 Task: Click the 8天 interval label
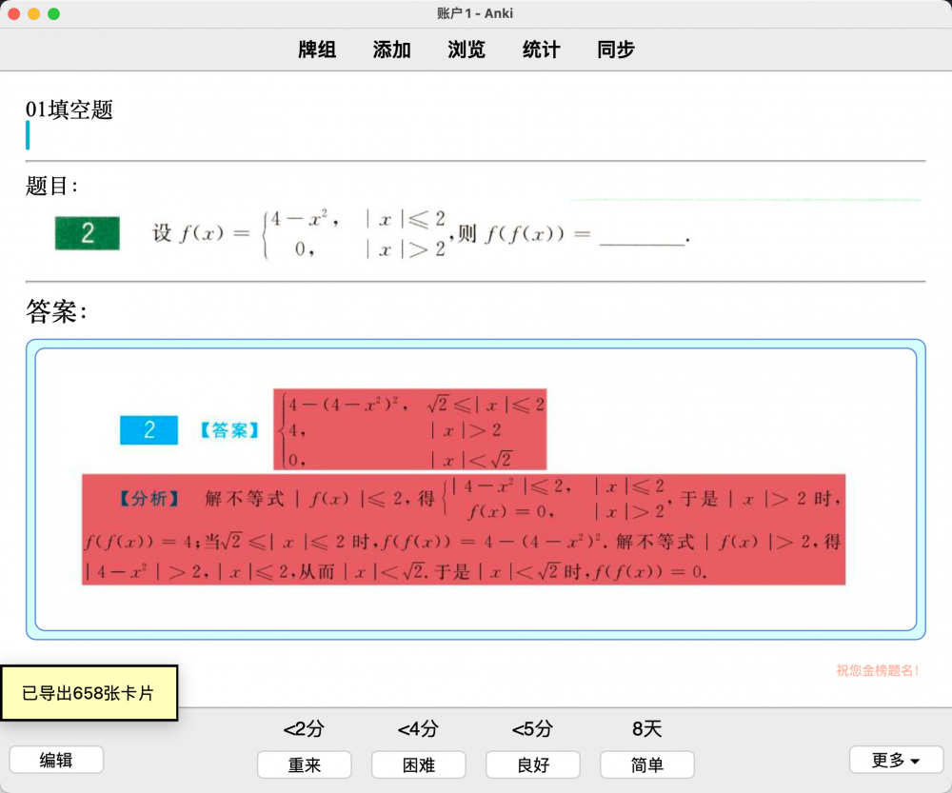647,728
